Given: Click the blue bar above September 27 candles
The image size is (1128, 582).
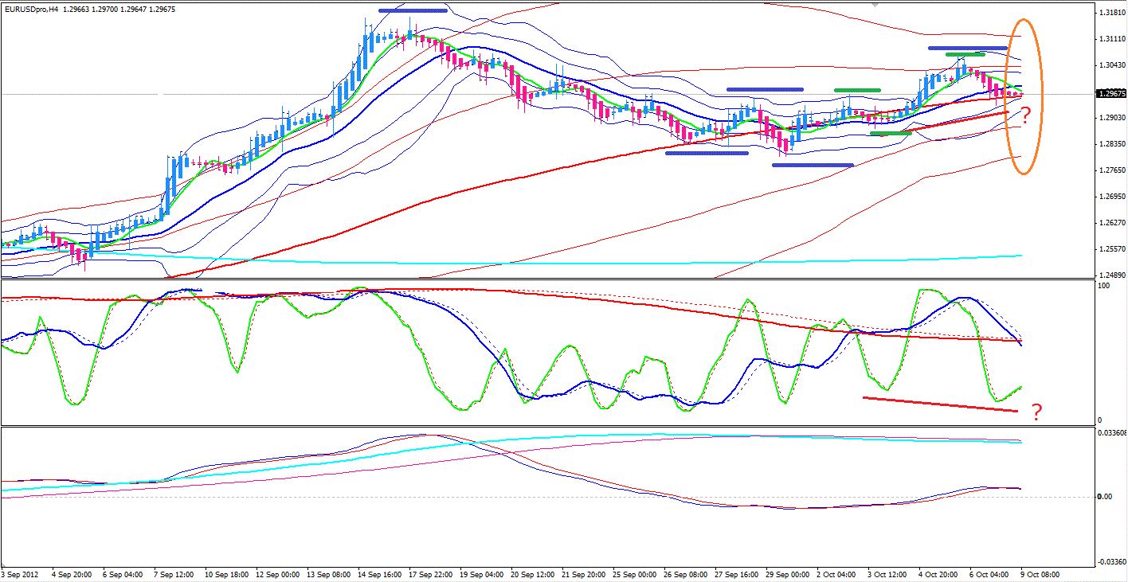Looking at the screenshot, I should tap(764, 88).
